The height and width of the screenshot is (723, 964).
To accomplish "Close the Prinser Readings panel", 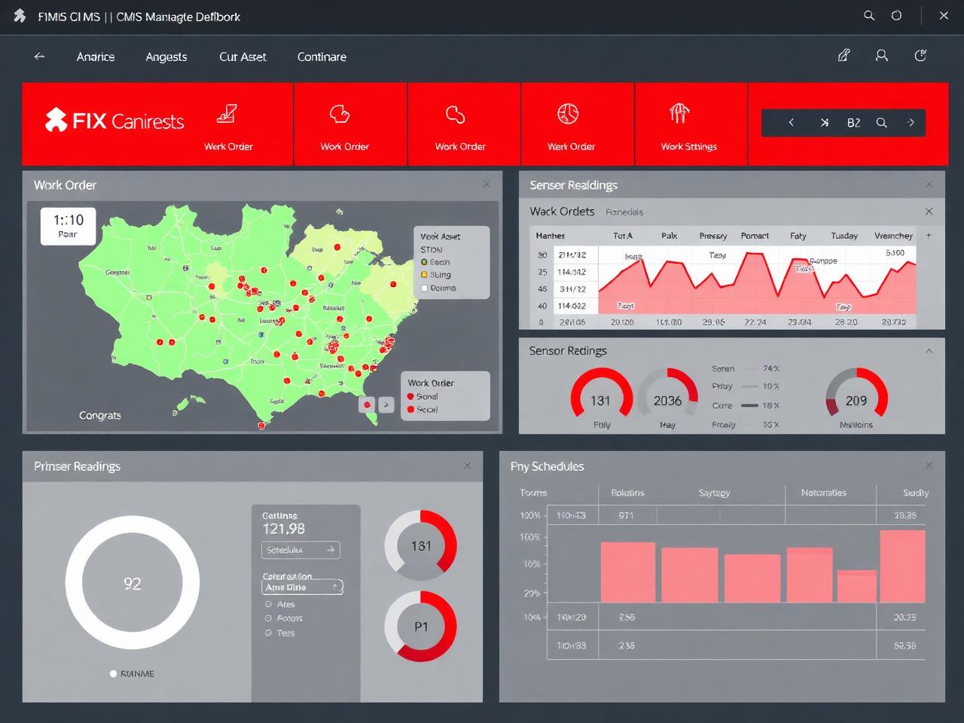I will click(468, 466).
